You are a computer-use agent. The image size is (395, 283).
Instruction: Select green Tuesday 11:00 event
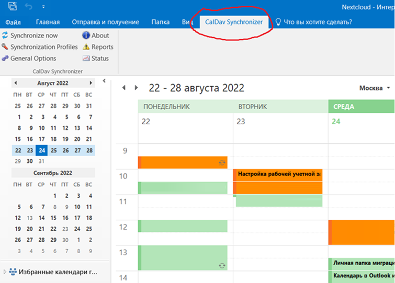(279, 201)
